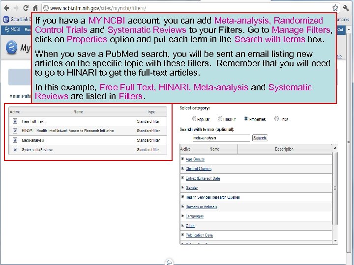Bookmark this page with the star icon
Image resolution: width=354 pixels, height=265 pixels.
pyautogui.click(x=335, y=8)
